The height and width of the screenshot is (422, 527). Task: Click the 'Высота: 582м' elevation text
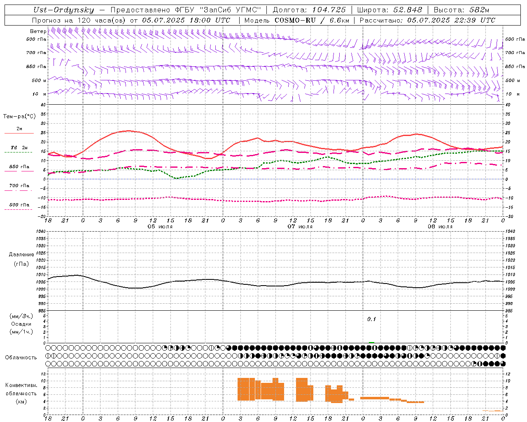coord(462,10)
